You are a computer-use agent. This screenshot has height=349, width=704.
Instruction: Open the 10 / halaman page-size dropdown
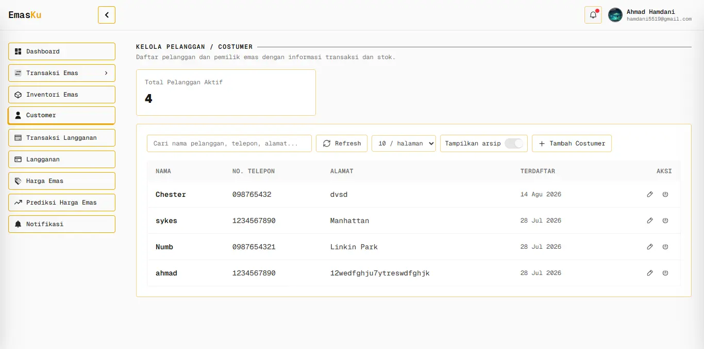(404, 143)
